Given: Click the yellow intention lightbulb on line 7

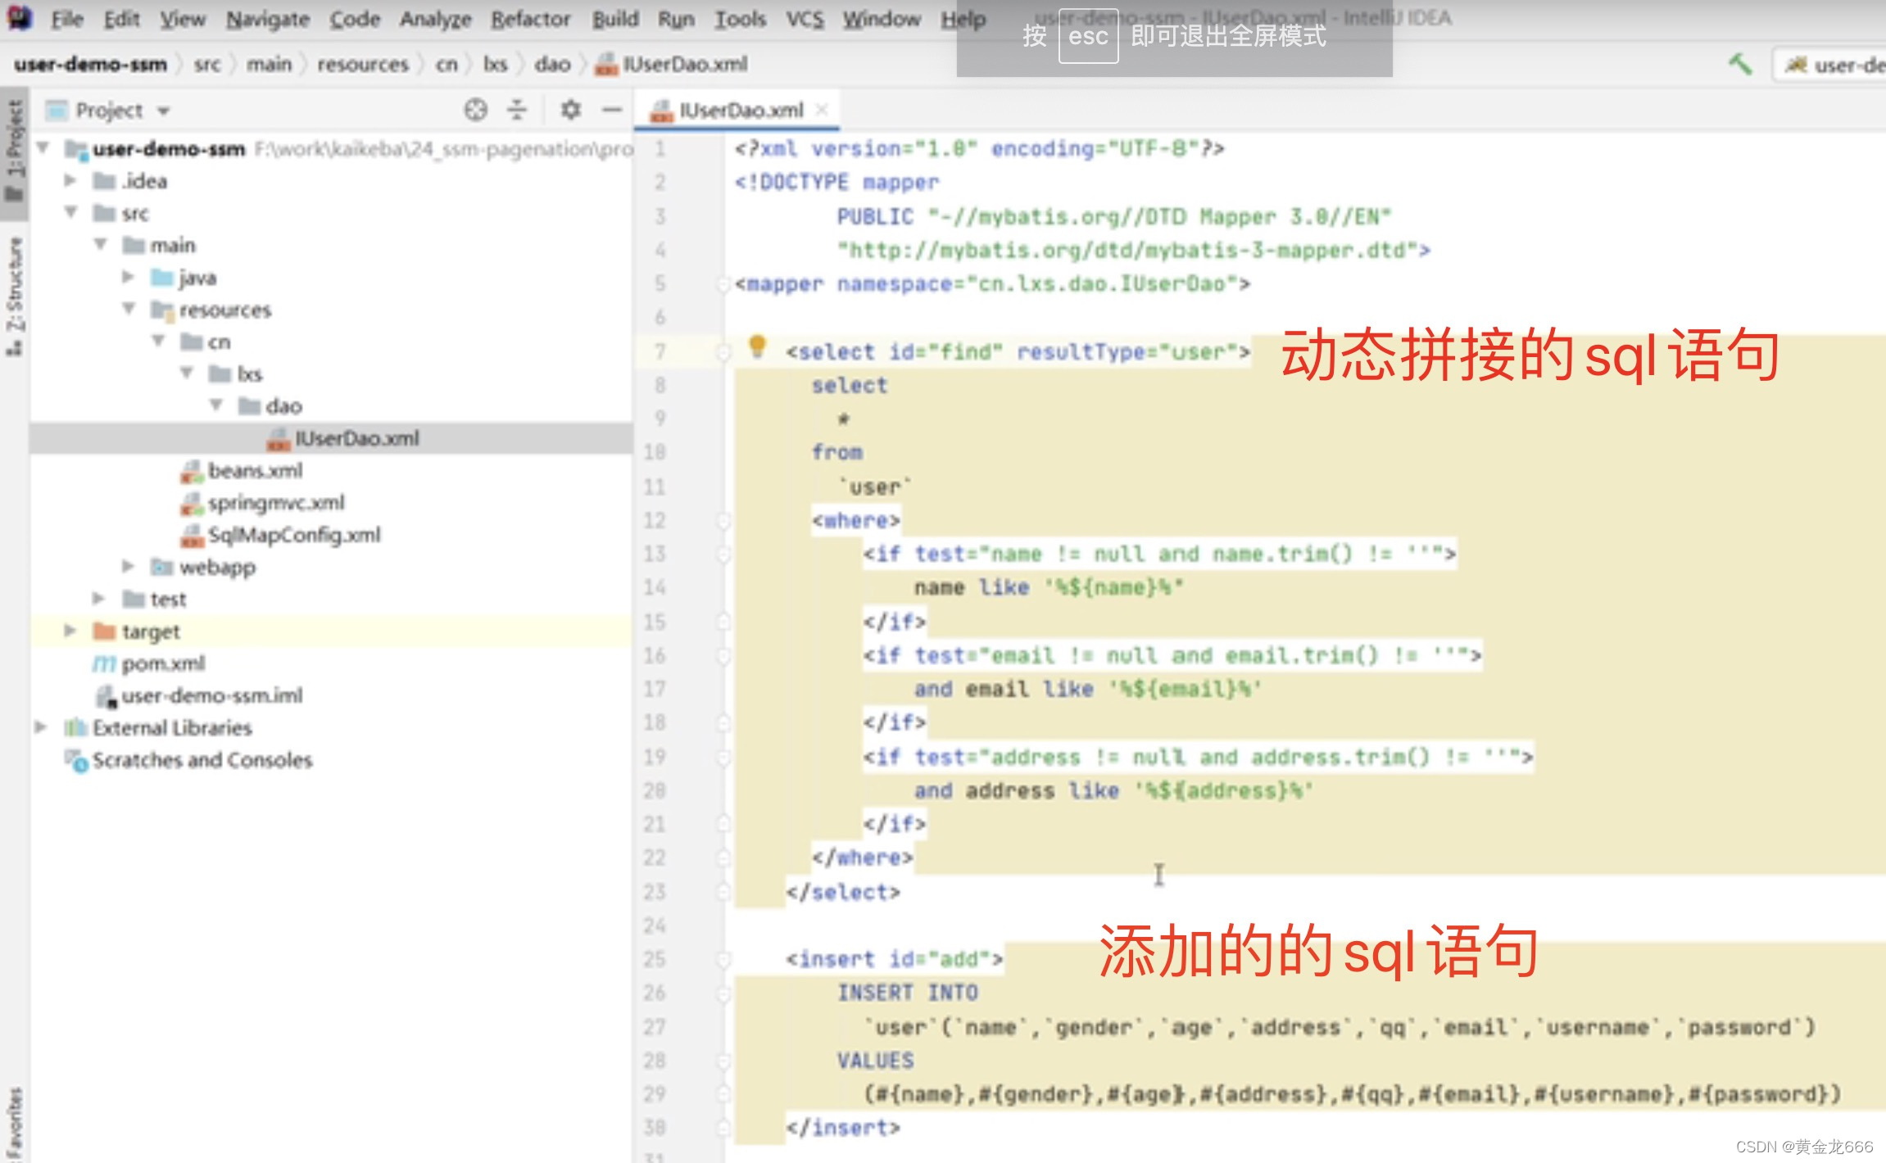Looking at the screenshot, I should pyautogui.click(x=757, y=346).
